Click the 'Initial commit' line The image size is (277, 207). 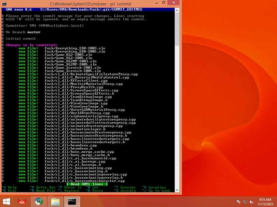(21, 38)
